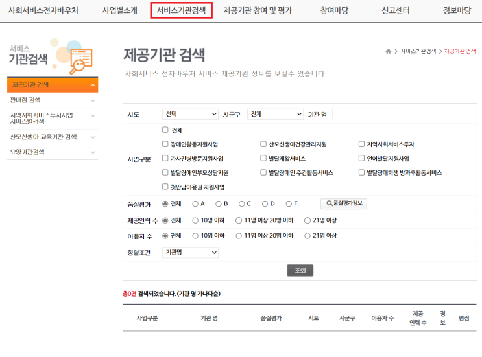
Task: Open 참여마당 top menu
Action: pyautogui.click(x=335, y=10)
